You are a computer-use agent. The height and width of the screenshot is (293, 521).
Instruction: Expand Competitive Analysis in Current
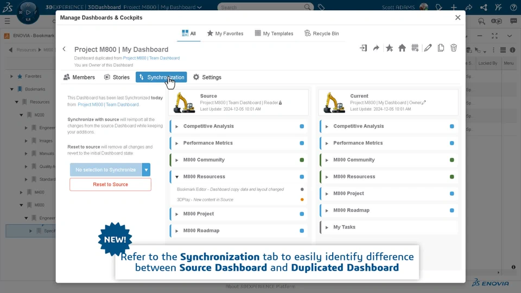[327, 126]
